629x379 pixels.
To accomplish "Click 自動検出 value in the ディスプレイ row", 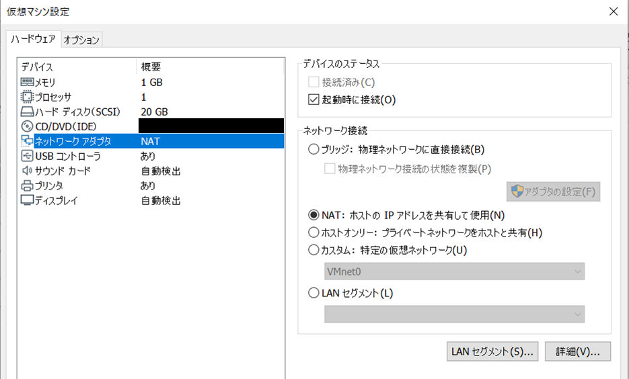I will (x=161, y=200).
